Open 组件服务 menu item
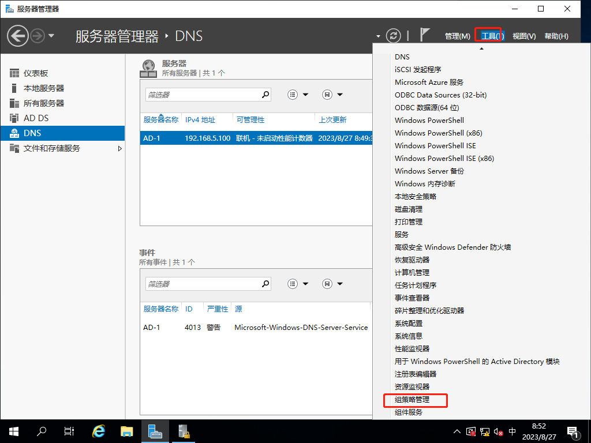This screenshot has height=443, width=591. point(409,412)
